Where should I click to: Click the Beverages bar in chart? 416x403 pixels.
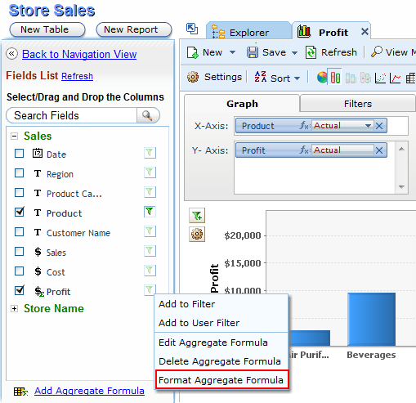[371, 320]
